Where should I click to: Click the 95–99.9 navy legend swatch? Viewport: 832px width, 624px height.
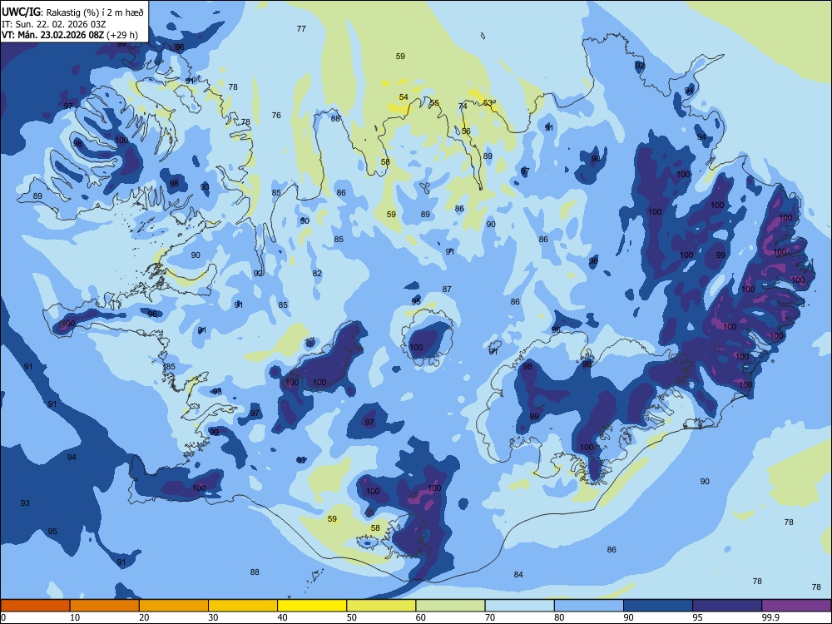click(727, 606)
